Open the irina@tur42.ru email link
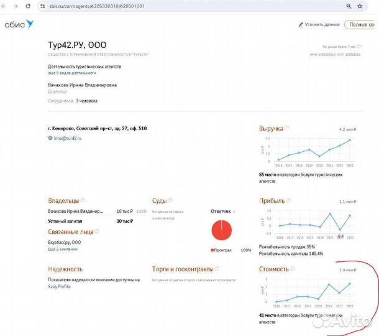This screenshot has width=379, height=336. click(68, 139)
